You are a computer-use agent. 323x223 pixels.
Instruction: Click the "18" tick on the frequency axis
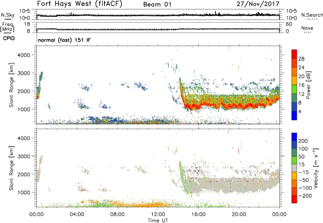click(x=27, y=24)
